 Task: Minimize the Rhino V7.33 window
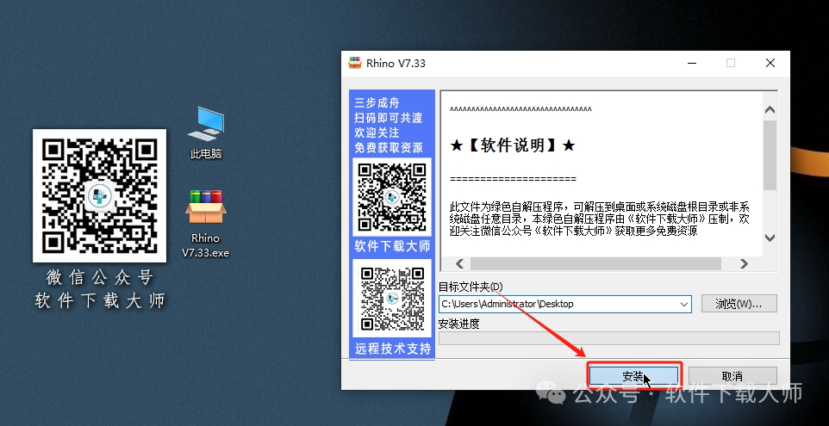pyautogui.click(x=692, y=63)
